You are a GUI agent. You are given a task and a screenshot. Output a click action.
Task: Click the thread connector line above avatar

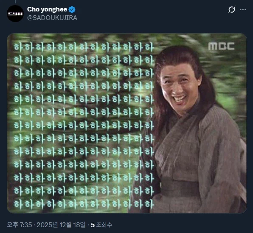pos(15,2)
